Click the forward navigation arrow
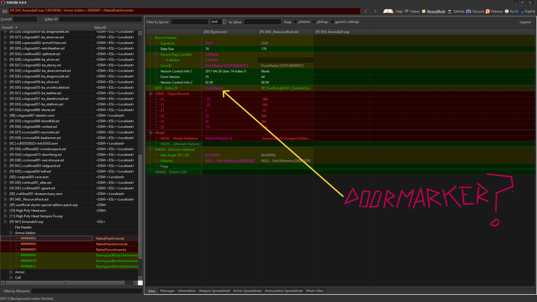 click(375, 11)
